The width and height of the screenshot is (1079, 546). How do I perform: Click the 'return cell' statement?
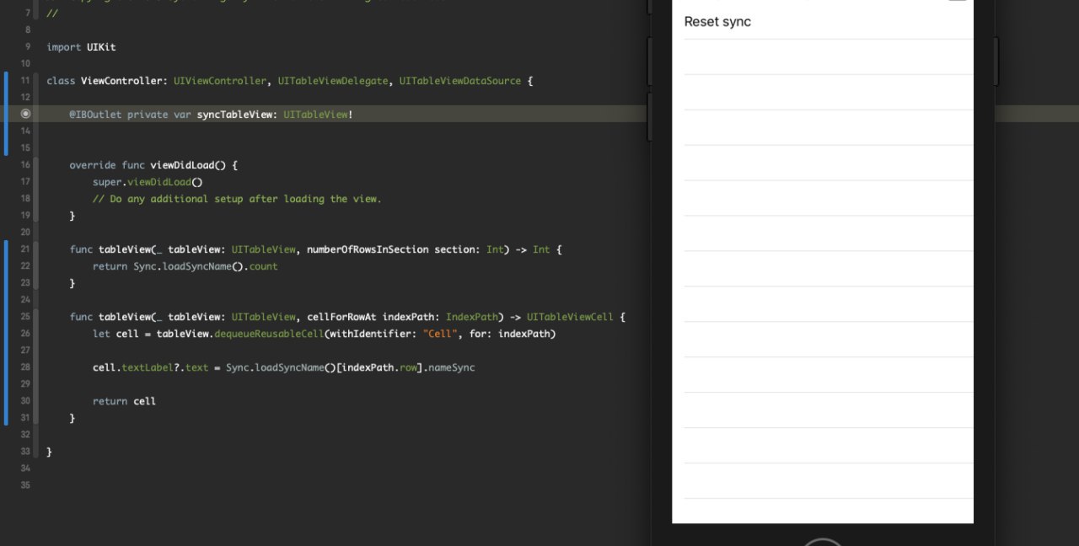click(124, 401)
